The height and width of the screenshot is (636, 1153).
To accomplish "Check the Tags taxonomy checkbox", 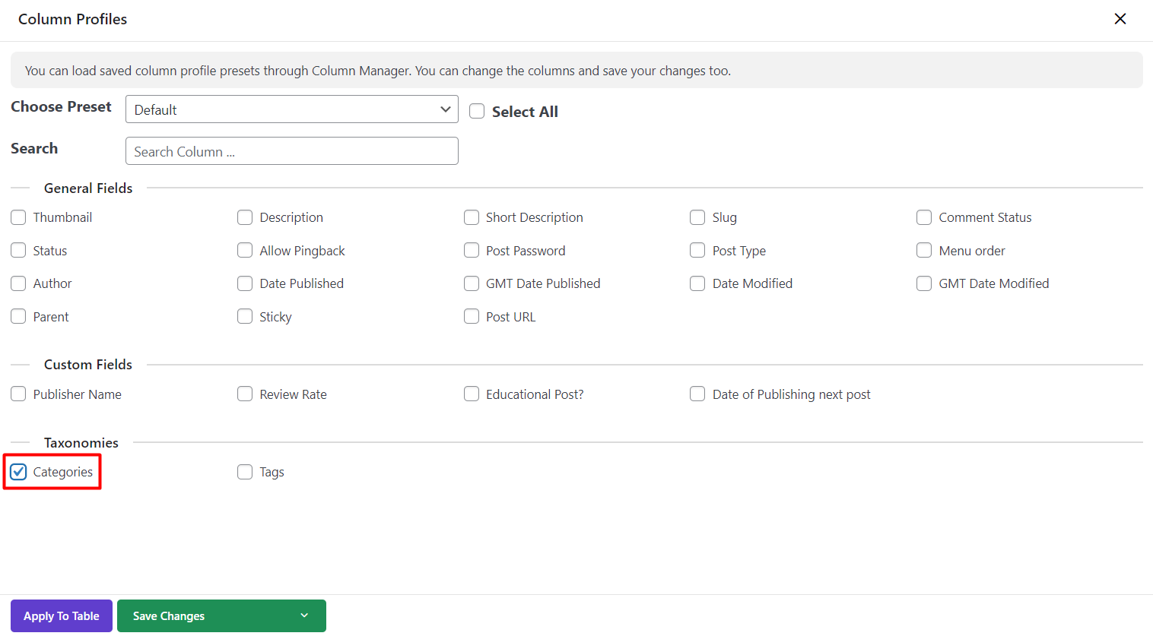I will (x=245, y=472).
